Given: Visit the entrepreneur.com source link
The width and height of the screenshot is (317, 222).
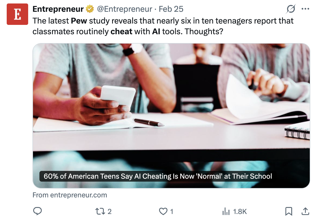Looking at the screenshot, I should point(70,195).
